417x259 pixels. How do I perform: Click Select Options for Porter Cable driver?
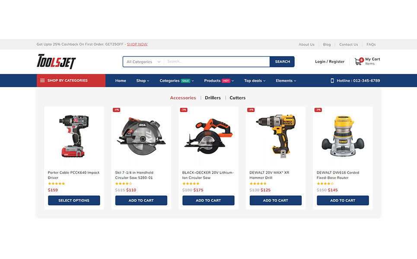[74, 200]
